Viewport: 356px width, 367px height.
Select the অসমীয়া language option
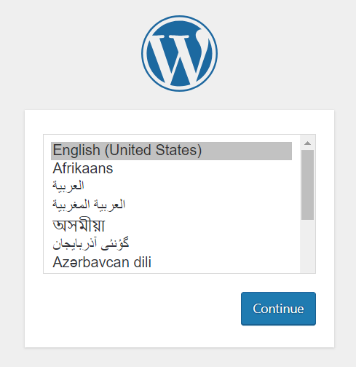[x=171, y=225]
